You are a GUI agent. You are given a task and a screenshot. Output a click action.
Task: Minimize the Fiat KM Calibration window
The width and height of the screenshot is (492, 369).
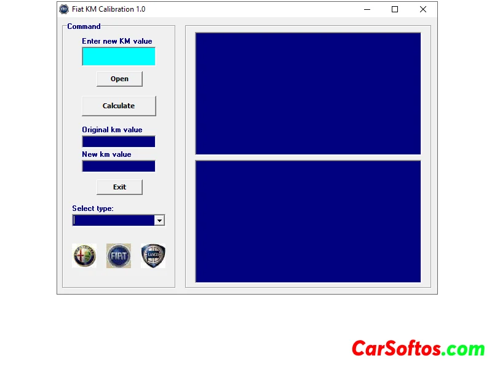pos(367,9)
